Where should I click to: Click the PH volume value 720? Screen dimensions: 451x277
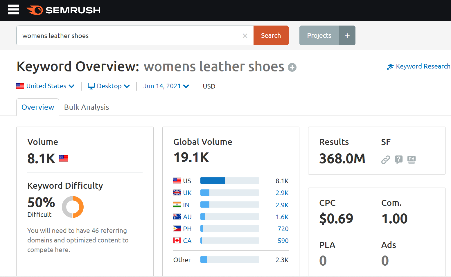click(283, 229)
